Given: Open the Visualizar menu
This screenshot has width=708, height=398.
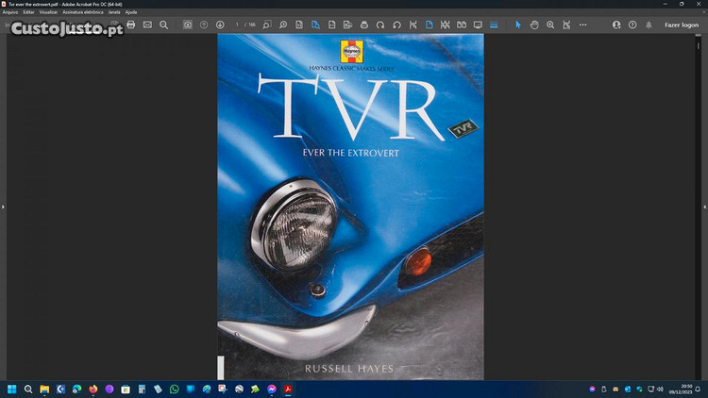Looking at the screenshot, I should coord(48,12).
